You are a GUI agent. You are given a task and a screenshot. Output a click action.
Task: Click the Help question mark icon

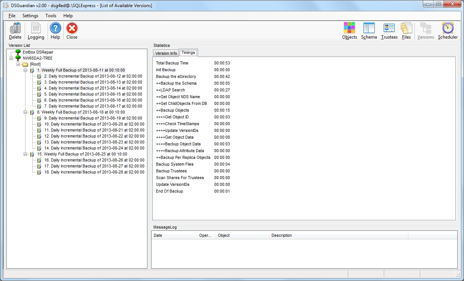pos(55,28)
